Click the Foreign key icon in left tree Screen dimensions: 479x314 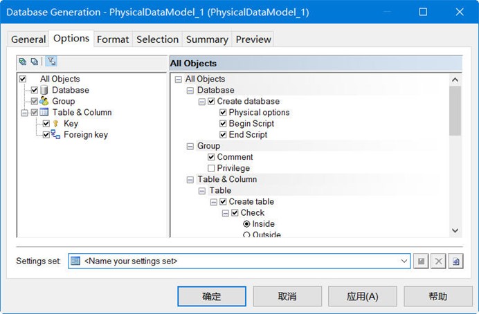click(55, 135)
